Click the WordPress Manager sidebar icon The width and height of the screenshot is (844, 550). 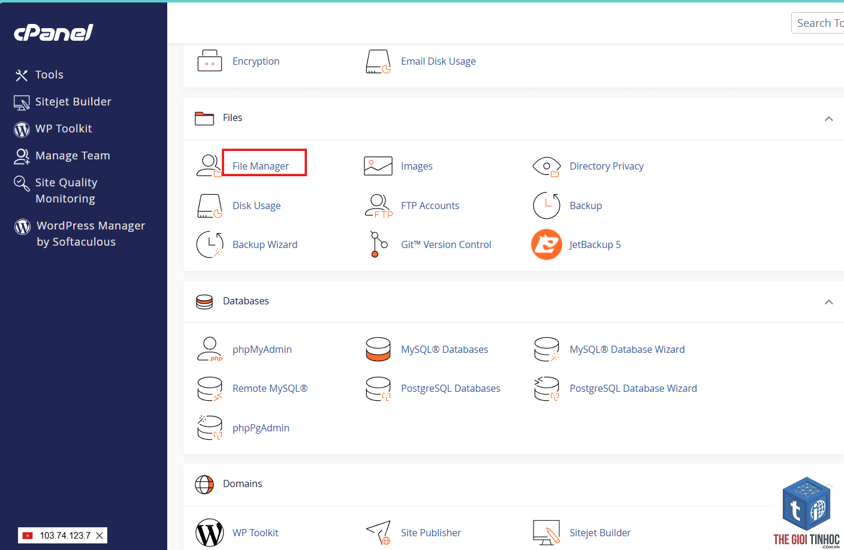[22, 226]
